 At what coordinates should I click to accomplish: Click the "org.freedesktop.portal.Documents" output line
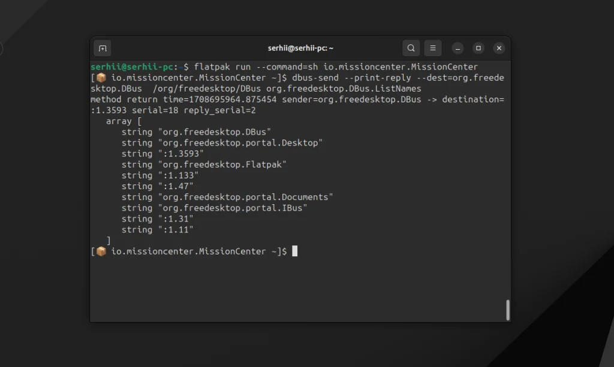245,197
